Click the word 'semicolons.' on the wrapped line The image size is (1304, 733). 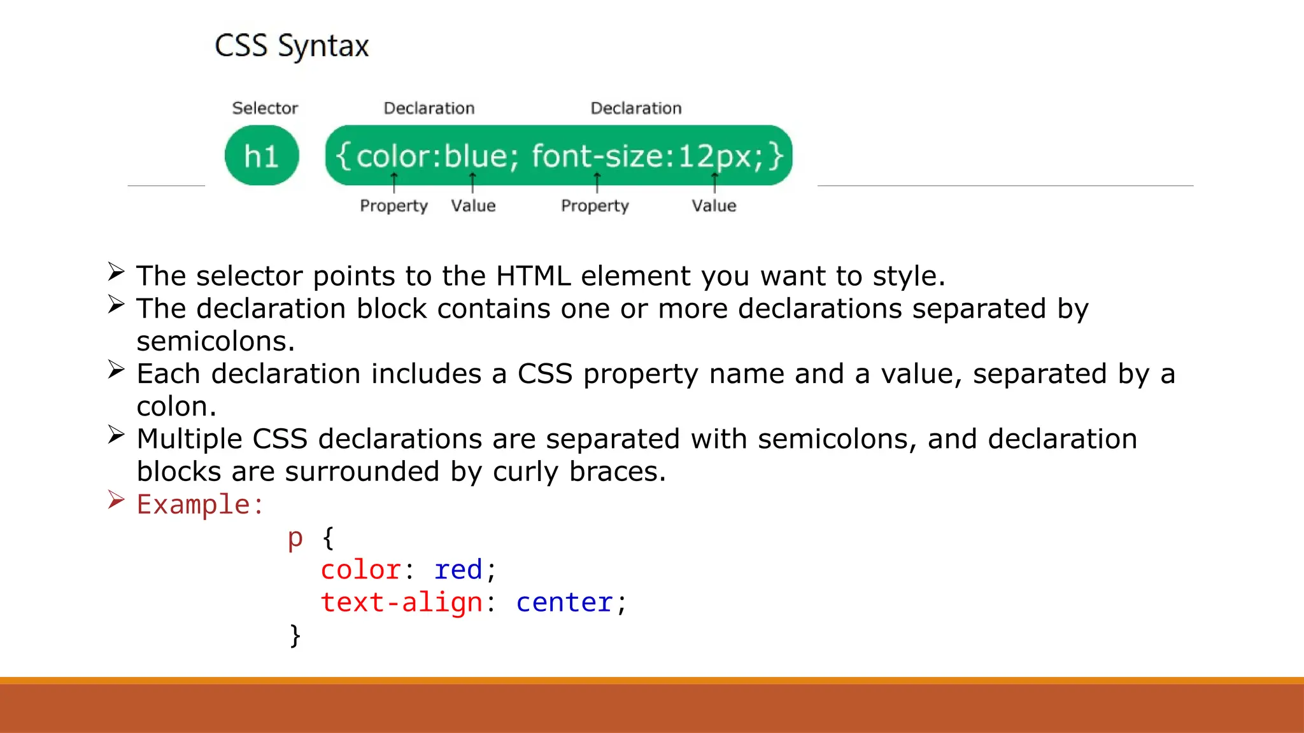pos(216,342)
